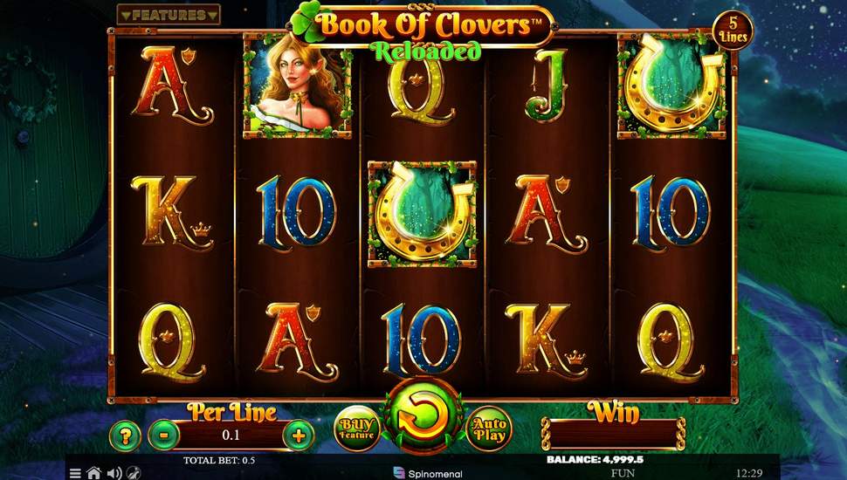This screenshot has height=480, width=847.
Task: Go to the home icon
Action: point(94,473)
